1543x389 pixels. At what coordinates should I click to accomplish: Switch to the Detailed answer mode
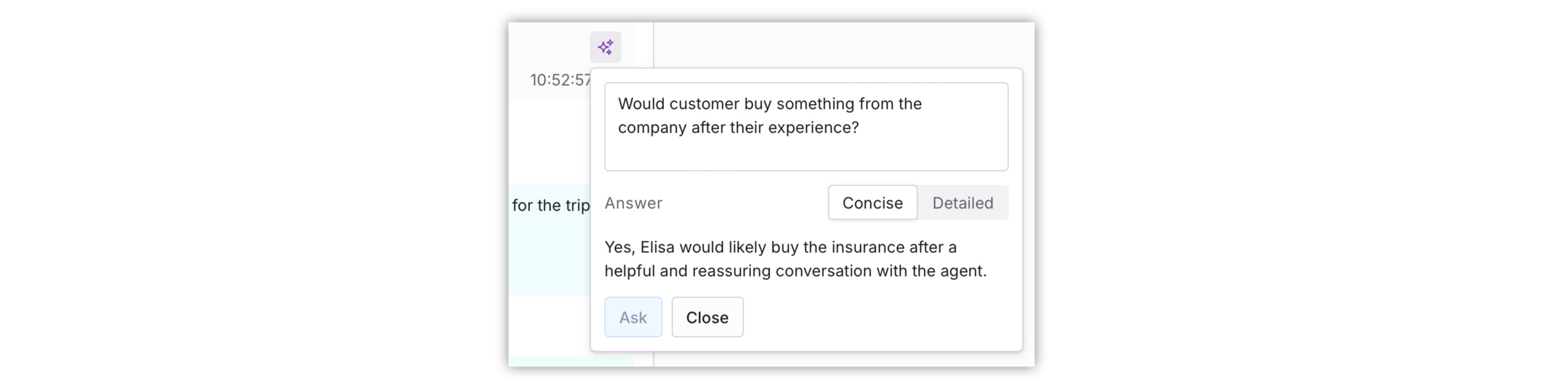click(x=963, y=203)
